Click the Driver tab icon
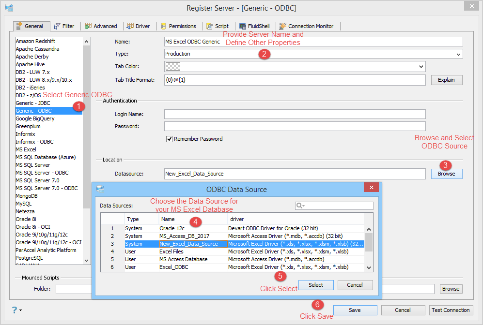This screenshot has height=325, width=483. click(130, 26)
